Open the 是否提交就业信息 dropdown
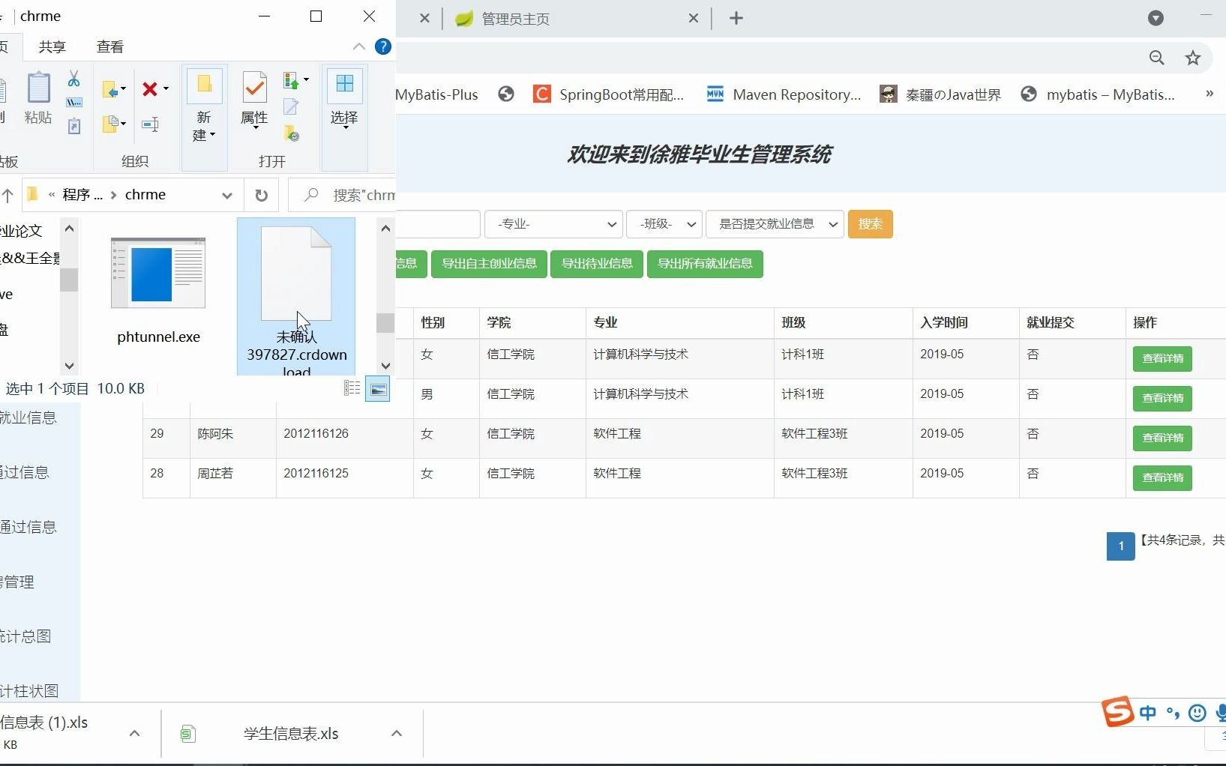The width and height of the screenshot is (1226, 766). tap(775, 223)
